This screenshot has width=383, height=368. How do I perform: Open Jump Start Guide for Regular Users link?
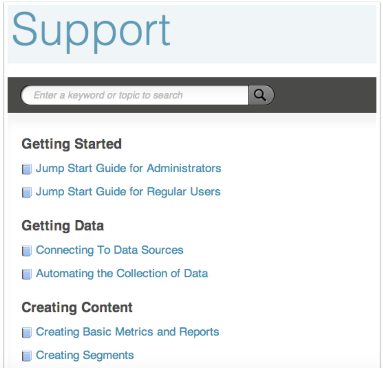(128, 192)
